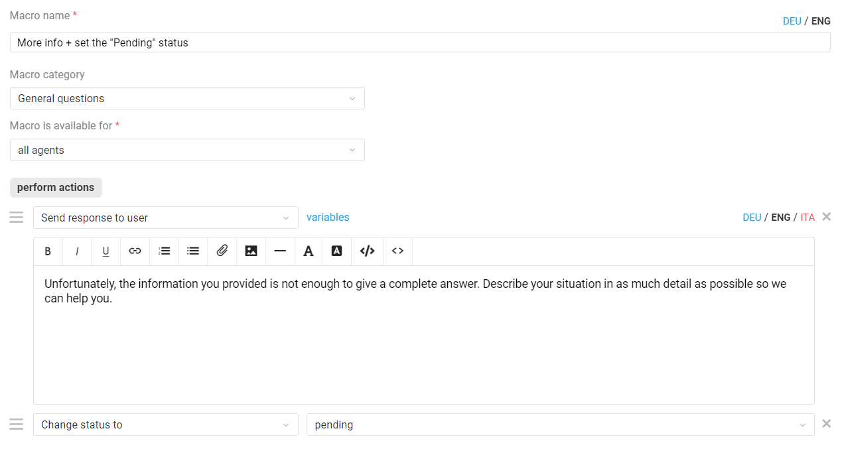The image size is (842, 451).
Task: Click into the response message text area
Action: tap(424, 335)
